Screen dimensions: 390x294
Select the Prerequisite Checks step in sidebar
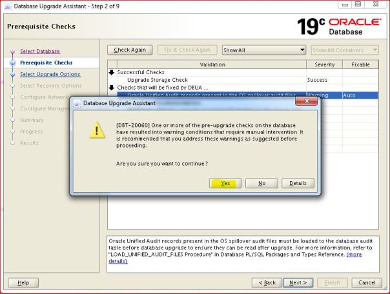pos(46,63)
